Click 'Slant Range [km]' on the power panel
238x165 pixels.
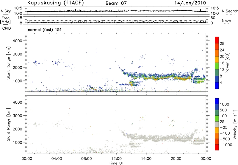(8, 63)
